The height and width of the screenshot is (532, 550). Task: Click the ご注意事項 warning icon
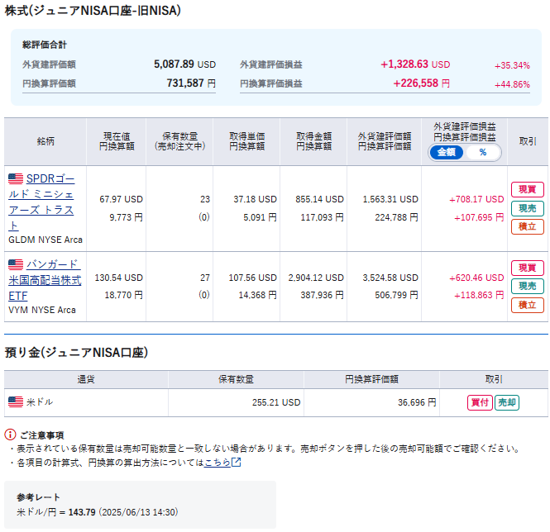tap(10, 435)
